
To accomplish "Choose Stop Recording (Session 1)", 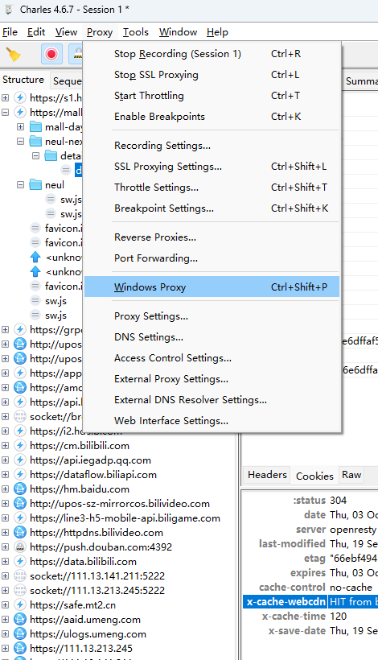I will coord(212,54).
